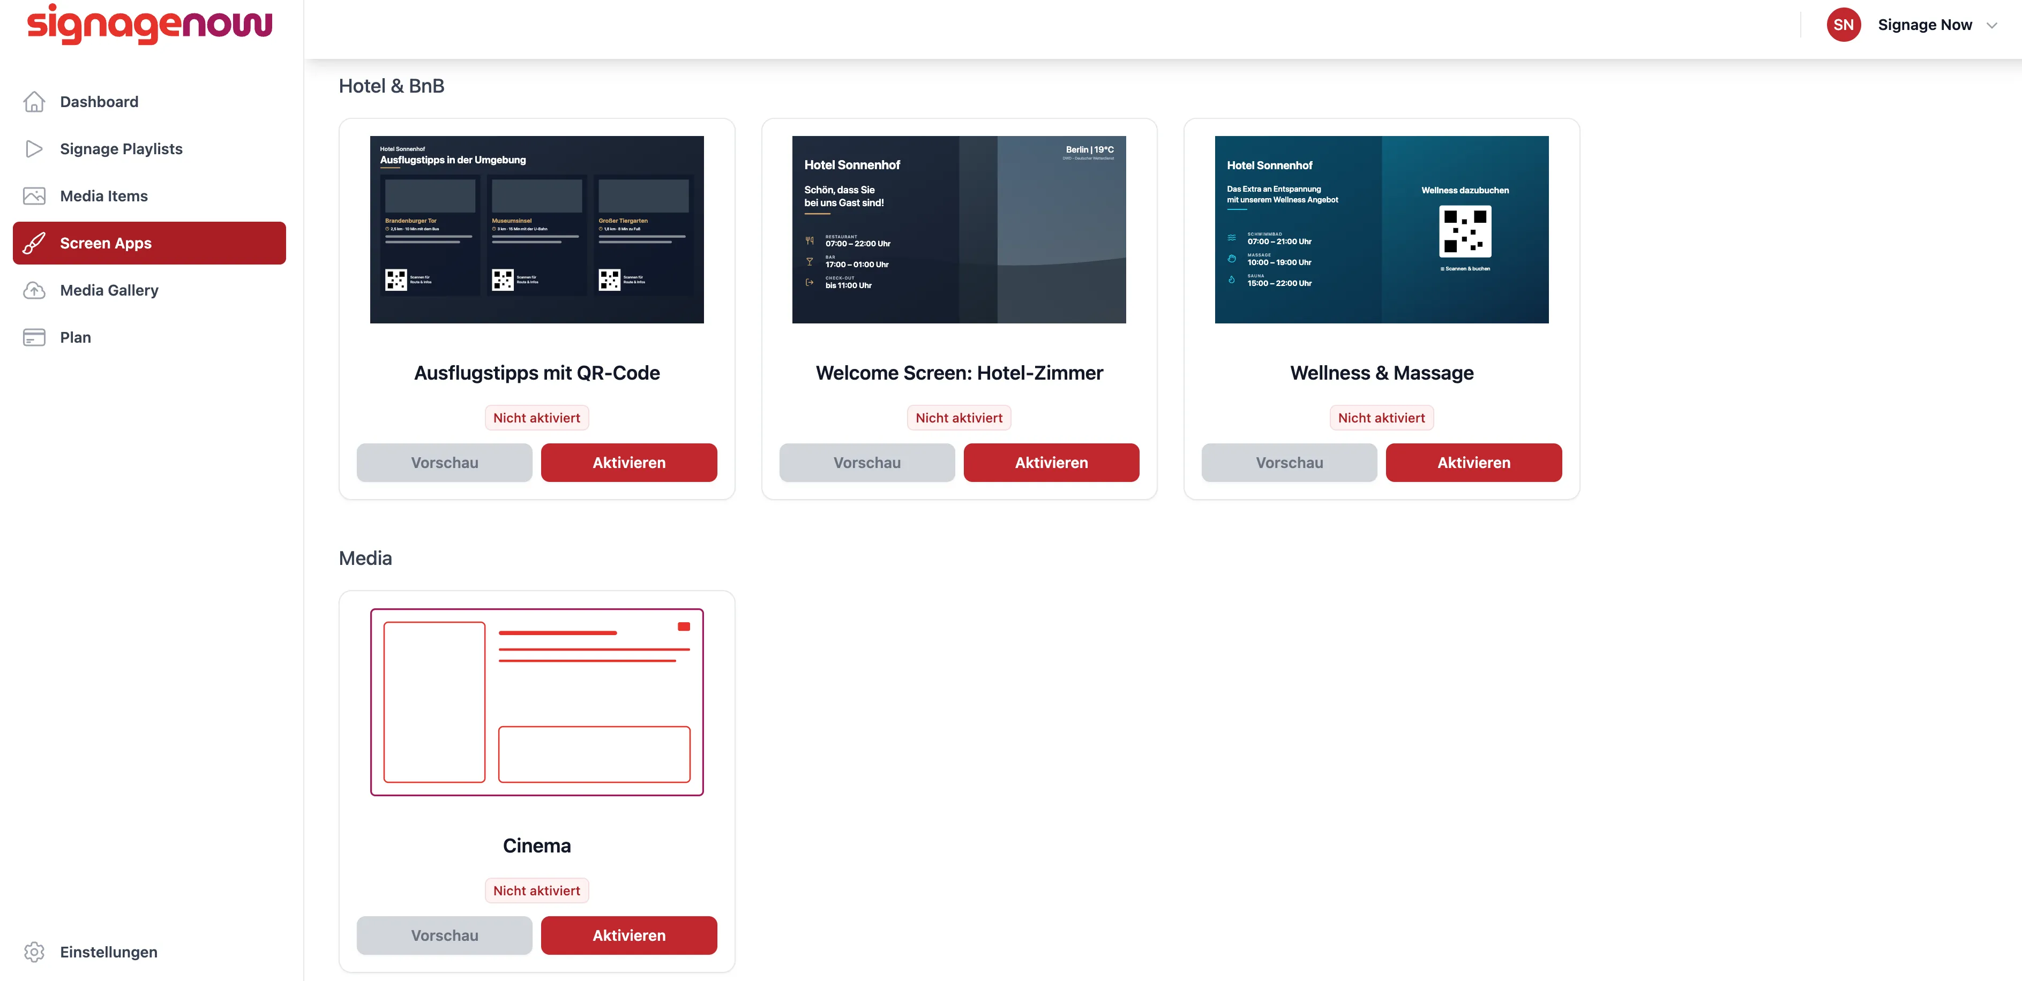Click the Screen Apps brush icon
The height and width of the screenshot is (981, 2022).
(34, 243)
